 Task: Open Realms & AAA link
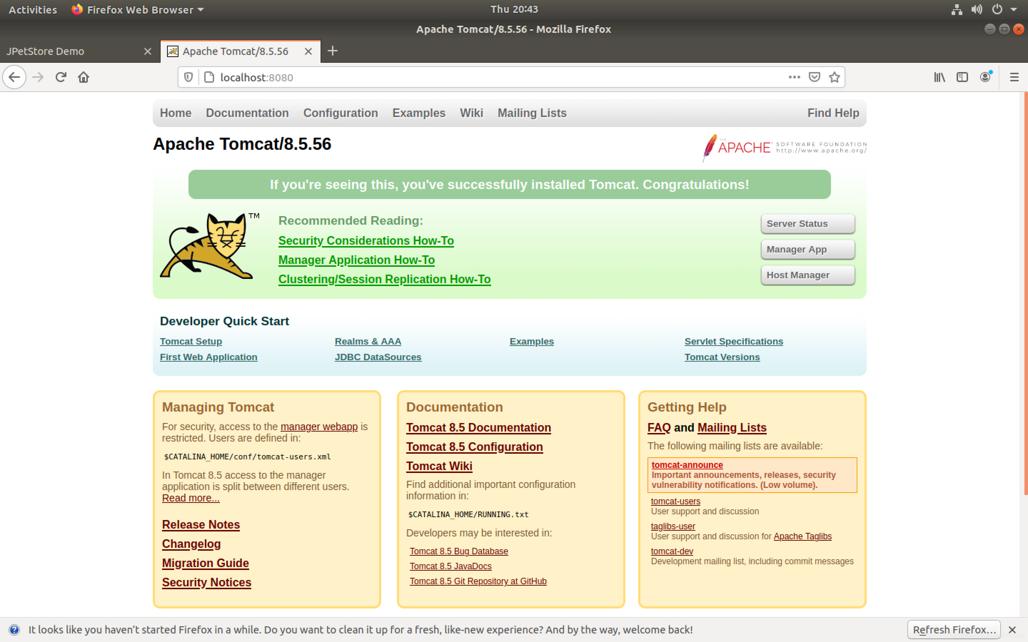pyautogui.click(x=368, y=341)
